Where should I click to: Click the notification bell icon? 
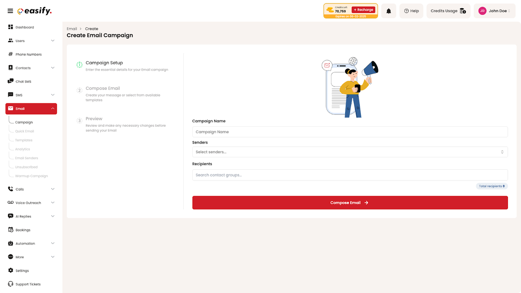389,11
